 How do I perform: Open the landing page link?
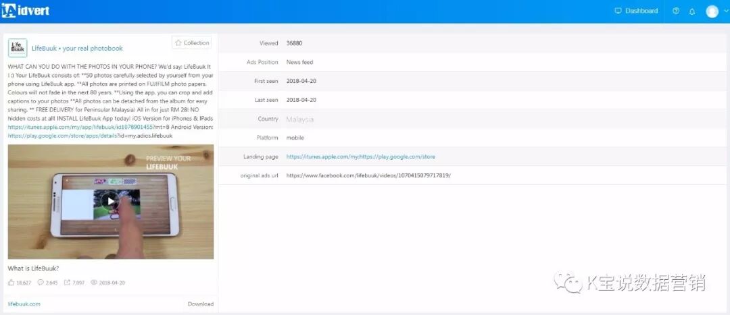tap(361, 156)
